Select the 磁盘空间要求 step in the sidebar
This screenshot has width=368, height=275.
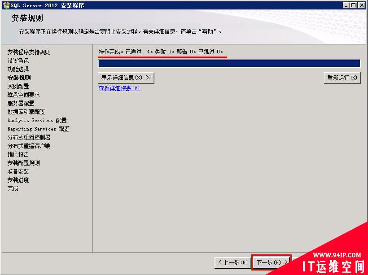coord(23,95)
